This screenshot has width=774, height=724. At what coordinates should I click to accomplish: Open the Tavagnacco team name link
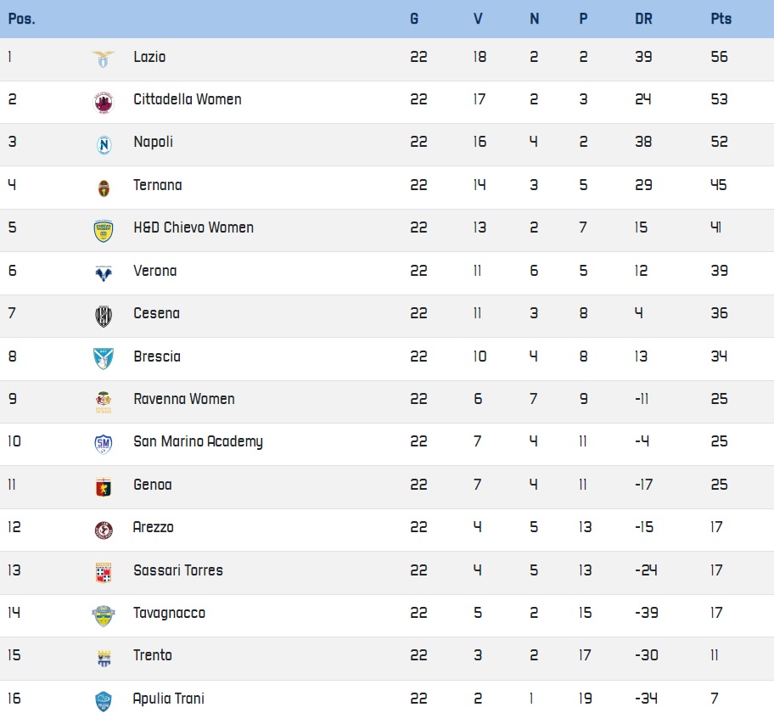click(170, 613)
